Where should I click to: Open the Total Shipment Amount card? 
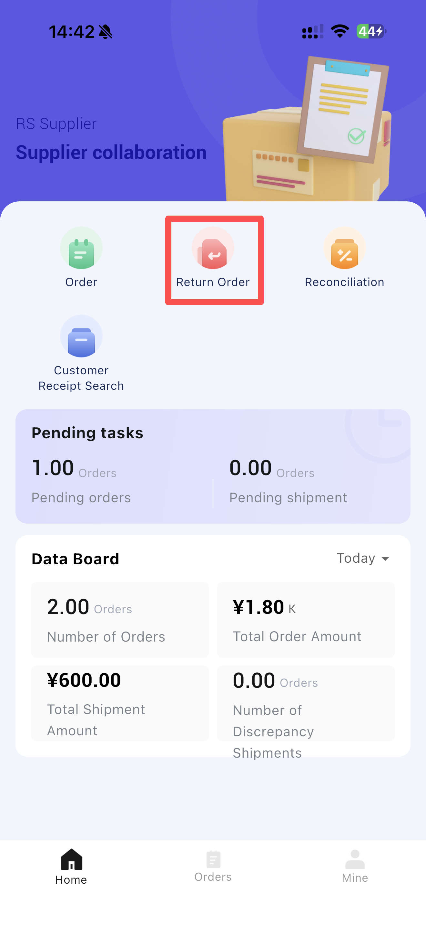coord(120,703)
